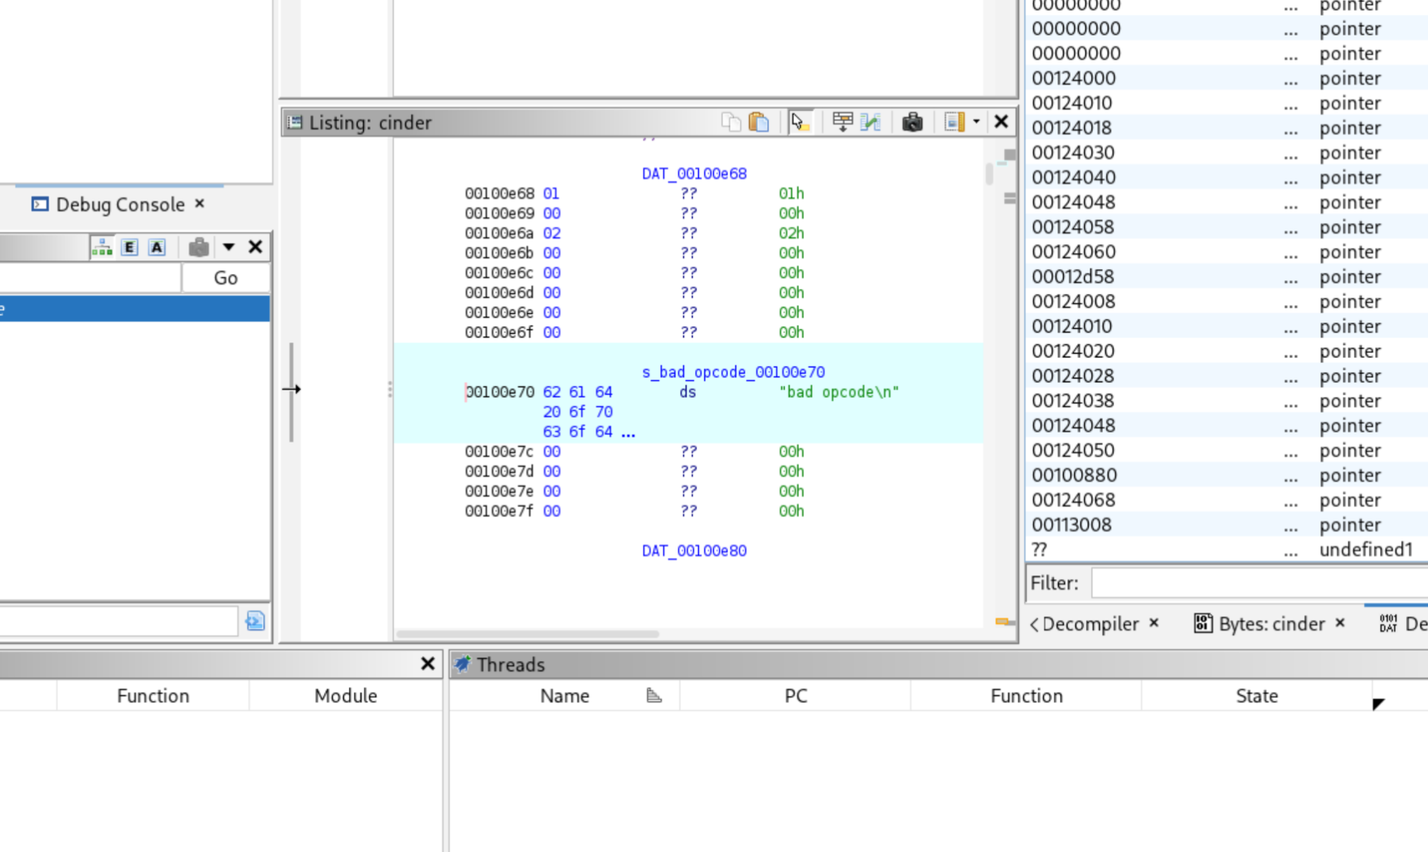1428x852 pixels.
Task: Sort Threads by Name column
Action: [565, 696]
